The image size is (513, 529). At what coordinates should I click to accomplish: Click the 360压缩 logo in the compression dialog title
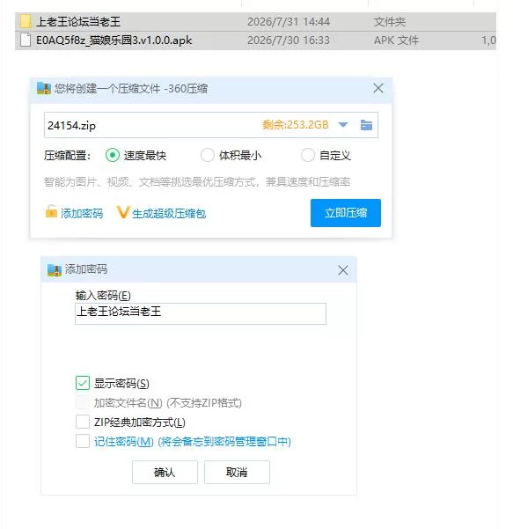pos(44,88)
